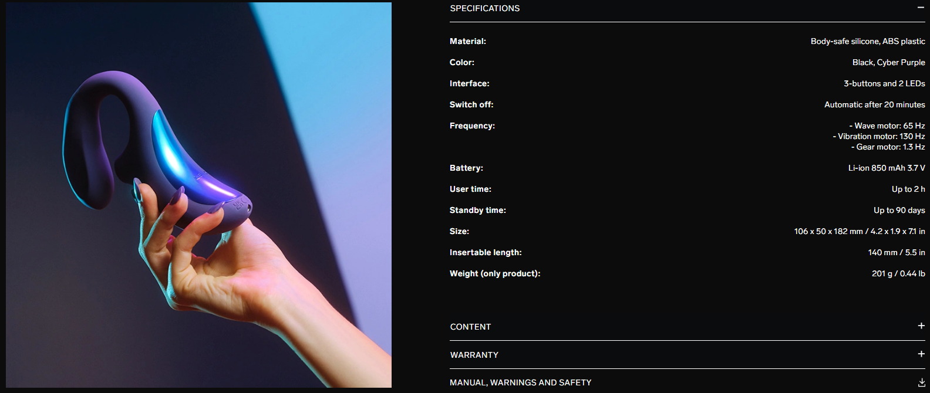Click the Vibration motor 130 Hz line
Viewport: 930px width, 393px height.
point(879,136)
